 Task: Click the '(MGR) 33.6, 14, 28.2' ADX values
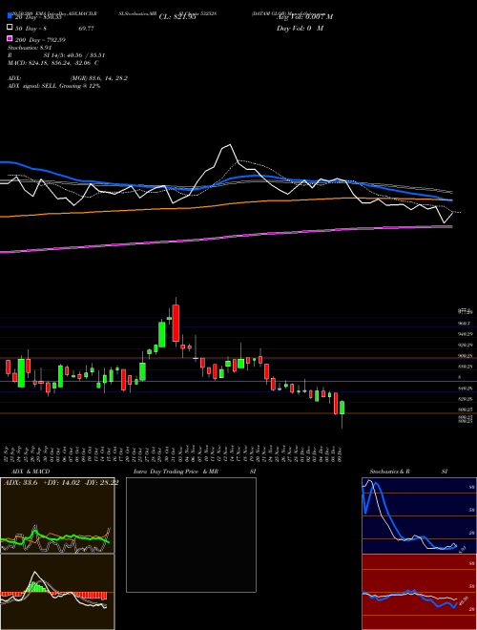tap(99, 78)
